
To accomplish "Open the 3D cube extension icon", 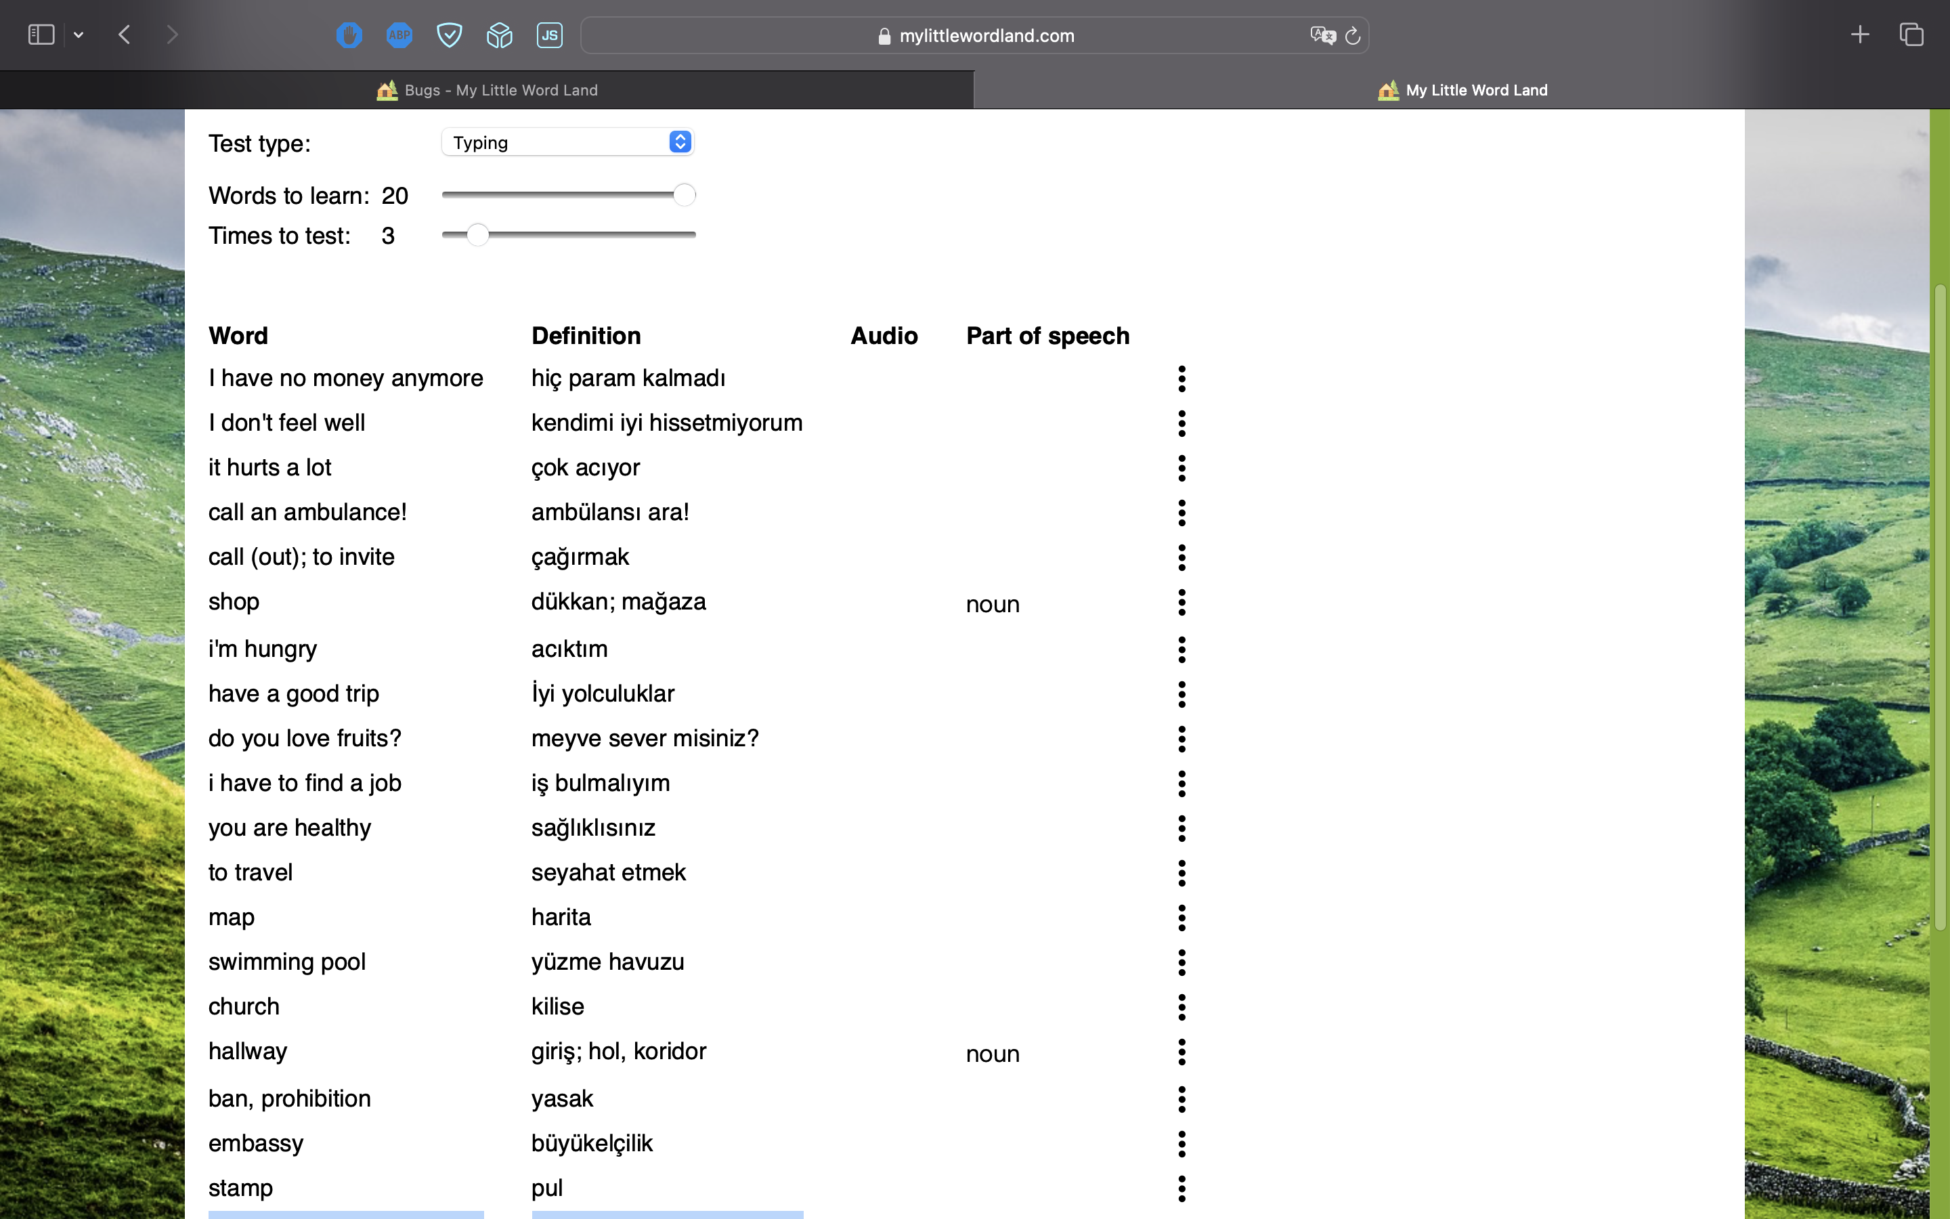I will click(500, 35).
